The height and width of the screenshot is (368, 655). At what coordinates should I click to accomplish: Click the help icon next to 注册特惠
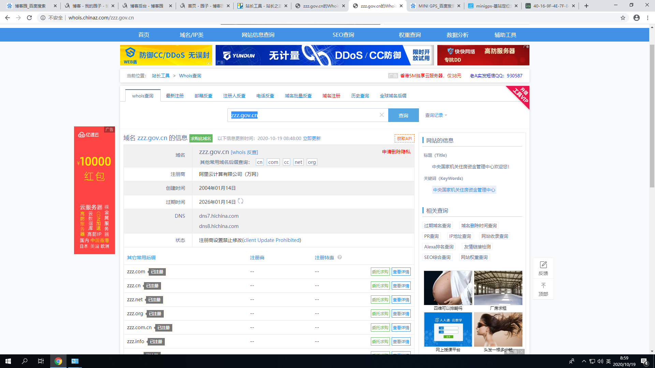(x=339, y=257)
